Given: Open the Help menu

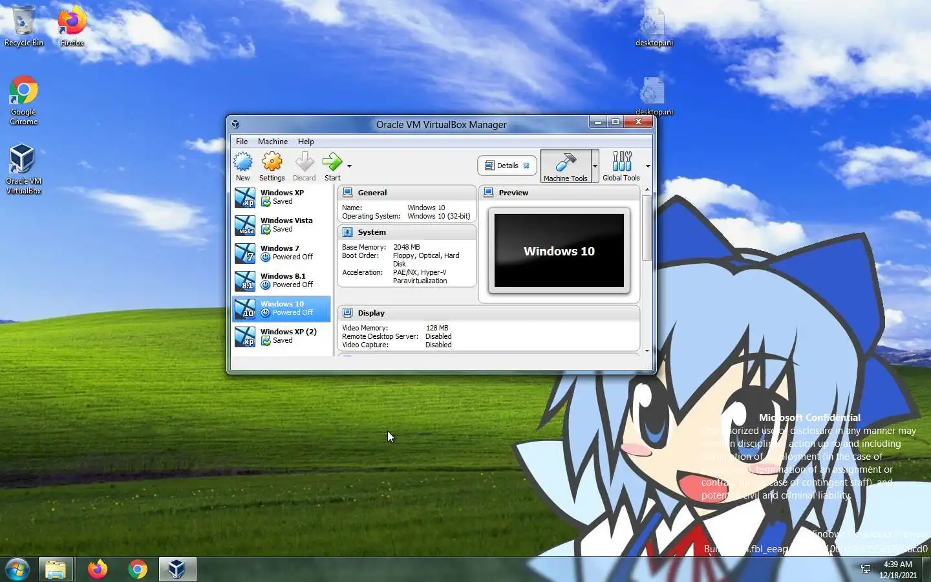Looking at the screenshot, I should click(x=306, y=142).
